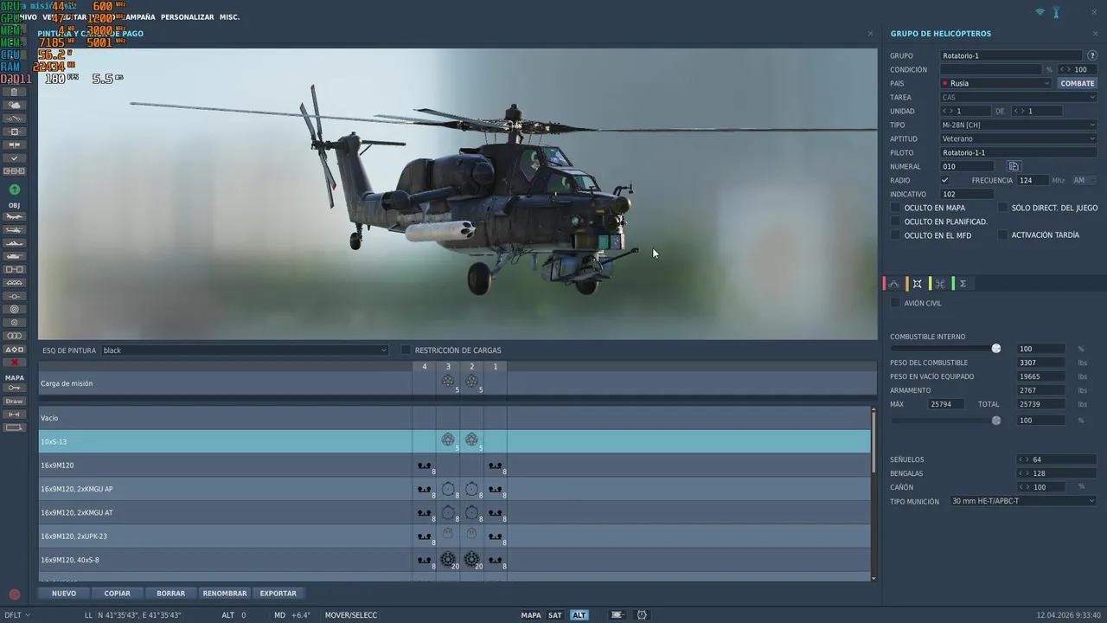
Task: Click the vehicle icon in the status bar
Action: point(617,615)
